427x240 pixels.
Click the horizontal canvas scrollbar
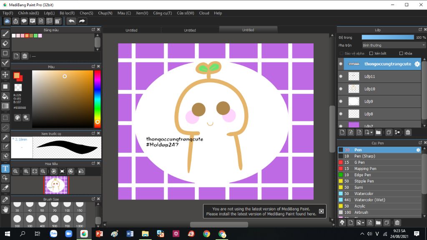point(219,225)
